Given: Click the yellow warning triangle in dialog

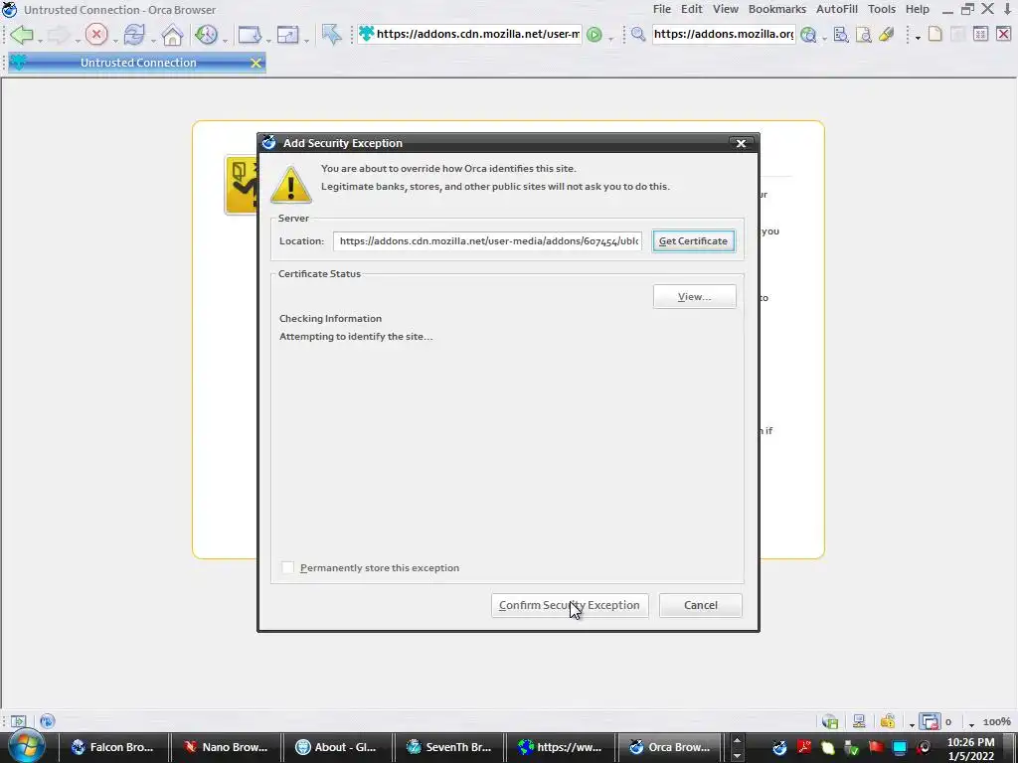Looking at the screenshot, I should [291, 185].
